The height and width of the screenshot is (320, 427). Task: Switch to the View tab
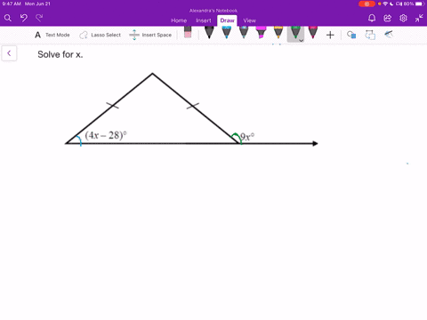click(249, 20)
